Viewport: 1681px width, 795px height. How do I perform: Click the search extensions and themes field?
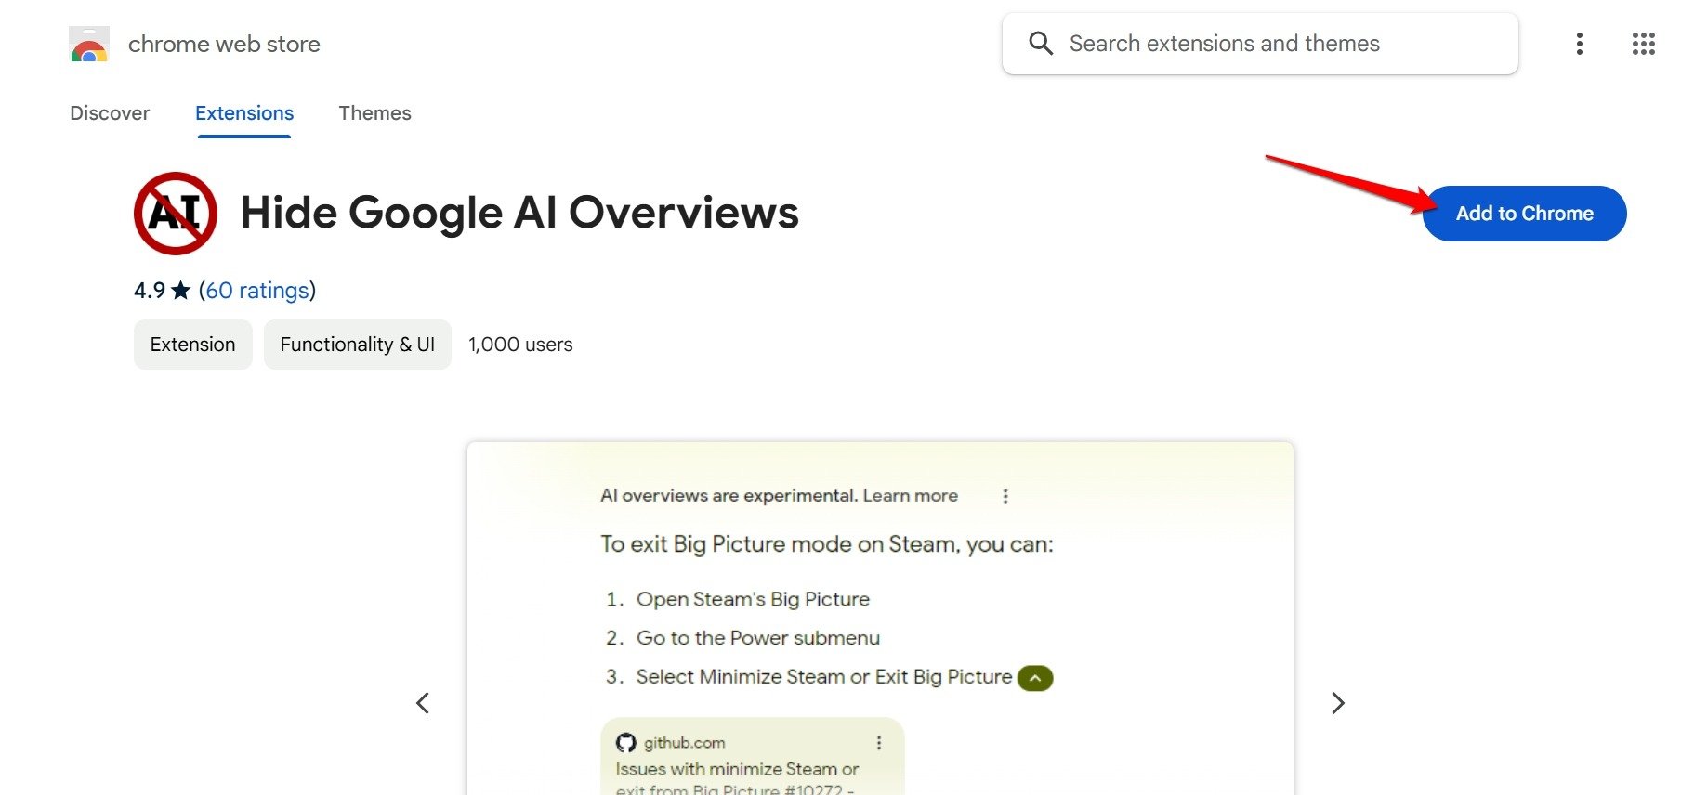pos(1260,44)
